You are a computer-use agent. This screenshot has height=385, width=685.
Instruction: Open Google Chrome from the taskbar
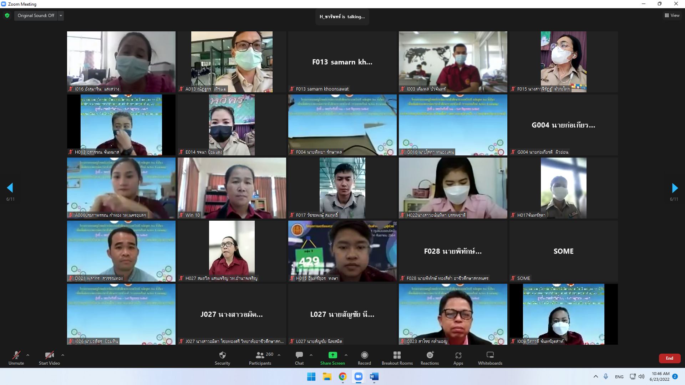342,377
